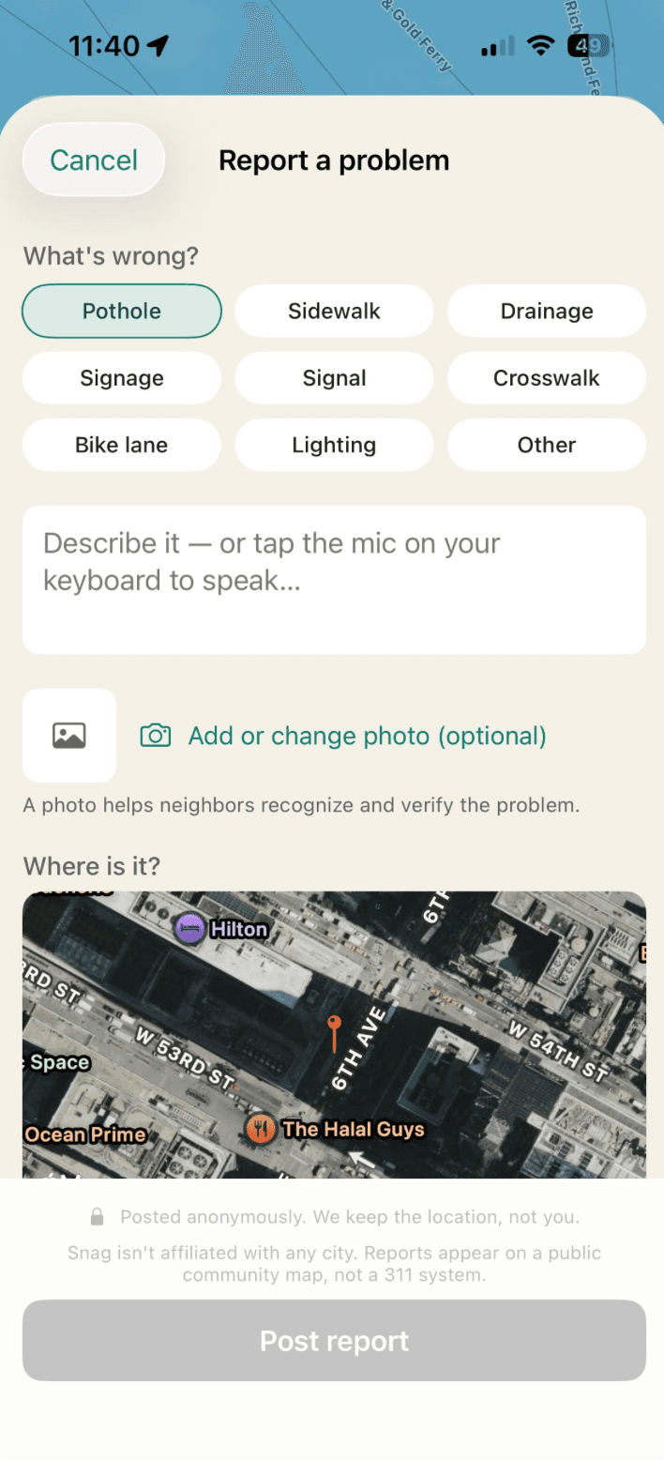This screenshot has width=664, height=1460.
Task: Choose the Sidewalk problem type
Action: tap(334, 311)
